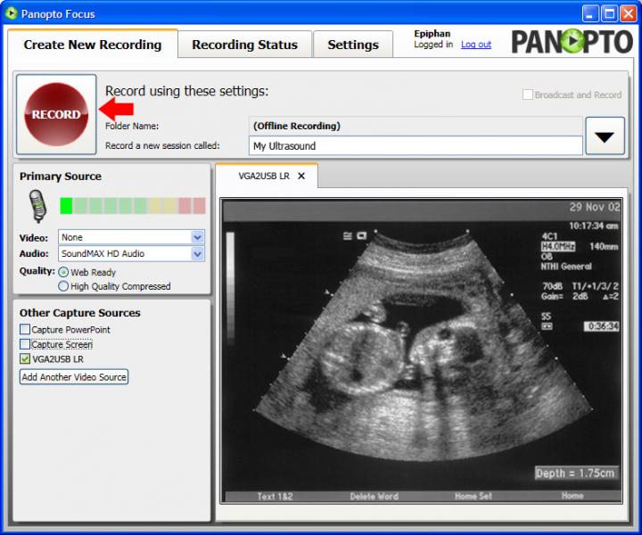Close the Panopto Focus window
Screen dimensions: 642x535
pyautogui.click(x=630, y=13)
